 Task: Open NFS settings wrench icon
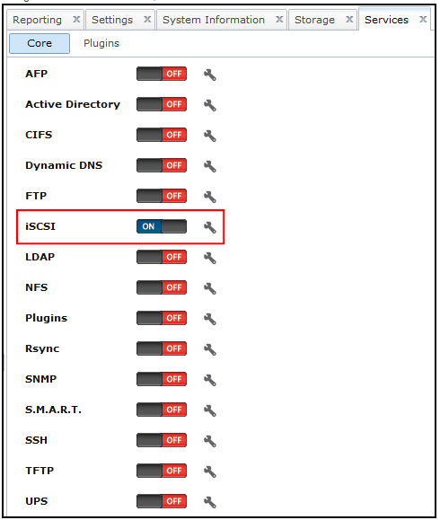(x=210, y=288)
